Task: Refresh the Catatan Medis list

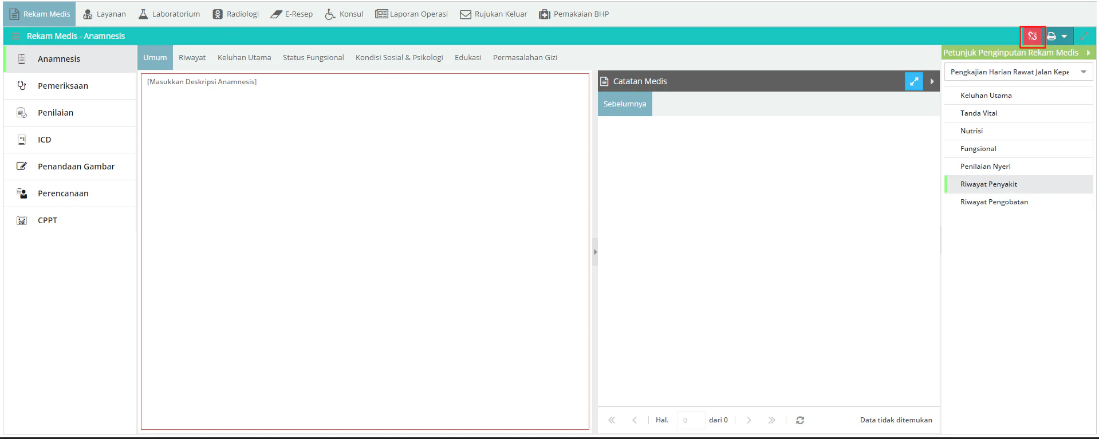Action: [x=800, y=420]
